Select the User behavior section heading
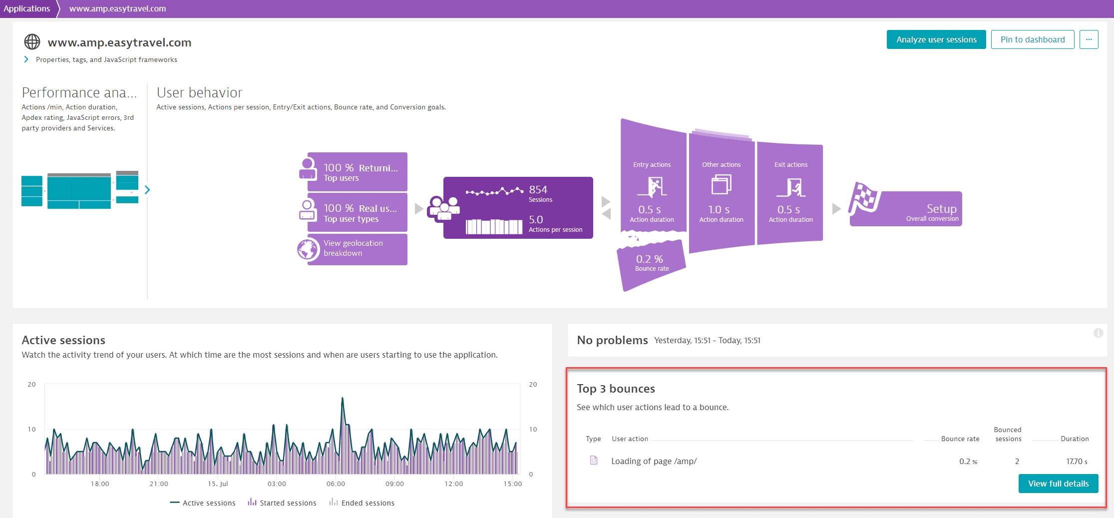 (x=199, y=92)
